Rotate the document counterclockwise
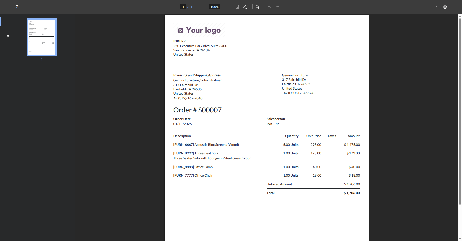This screenshot has width=462, height=241. point(245,7)
